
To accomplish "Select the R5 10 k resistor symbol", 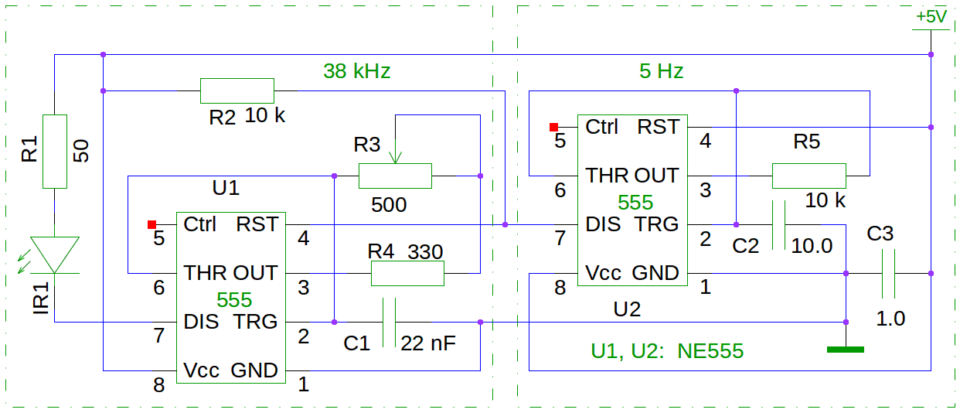I will click(809, 176).
